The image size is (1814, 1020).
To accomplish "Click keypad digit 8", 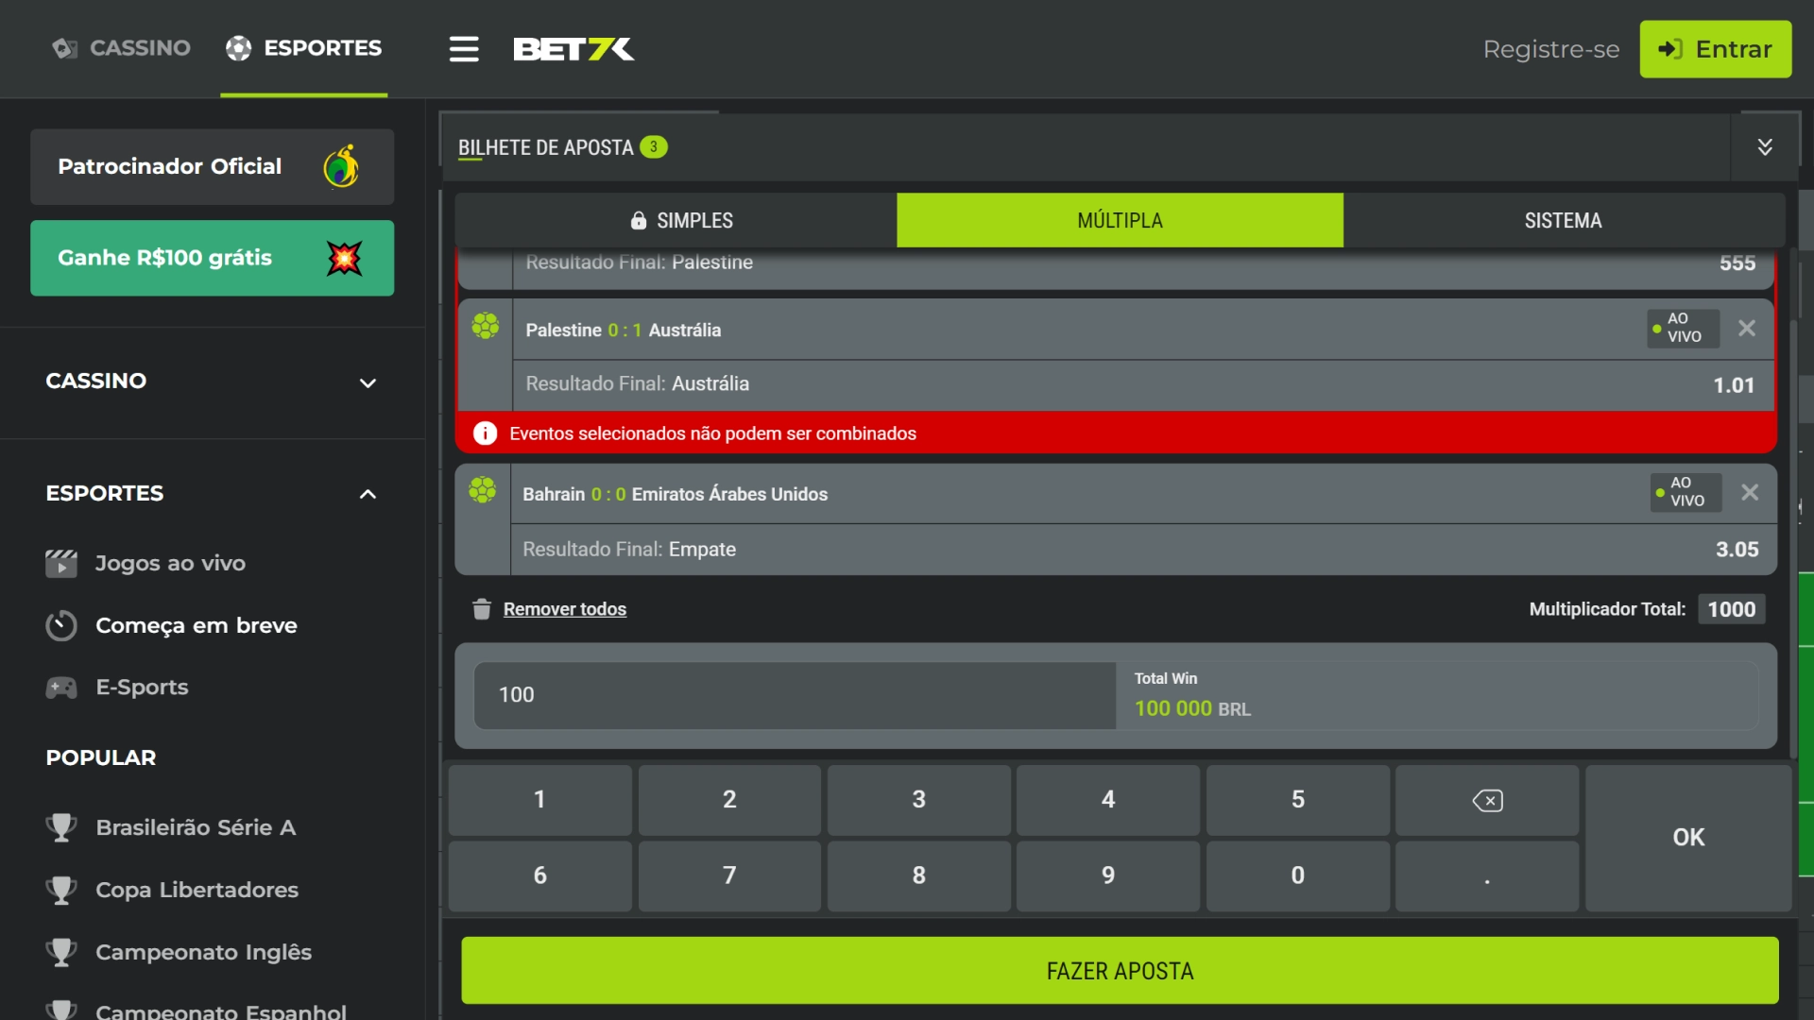I will point(918,876).
